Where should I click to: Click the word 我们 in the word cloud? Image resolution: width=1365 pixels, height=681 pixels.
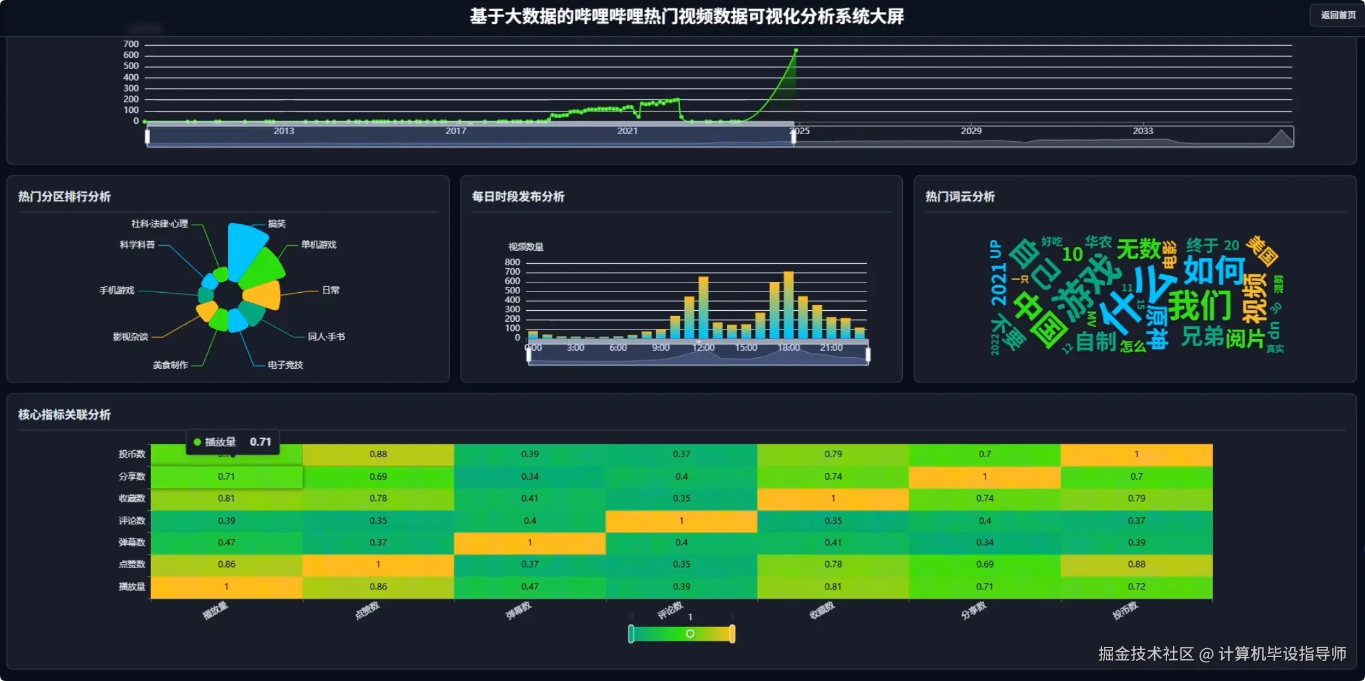1199,306
